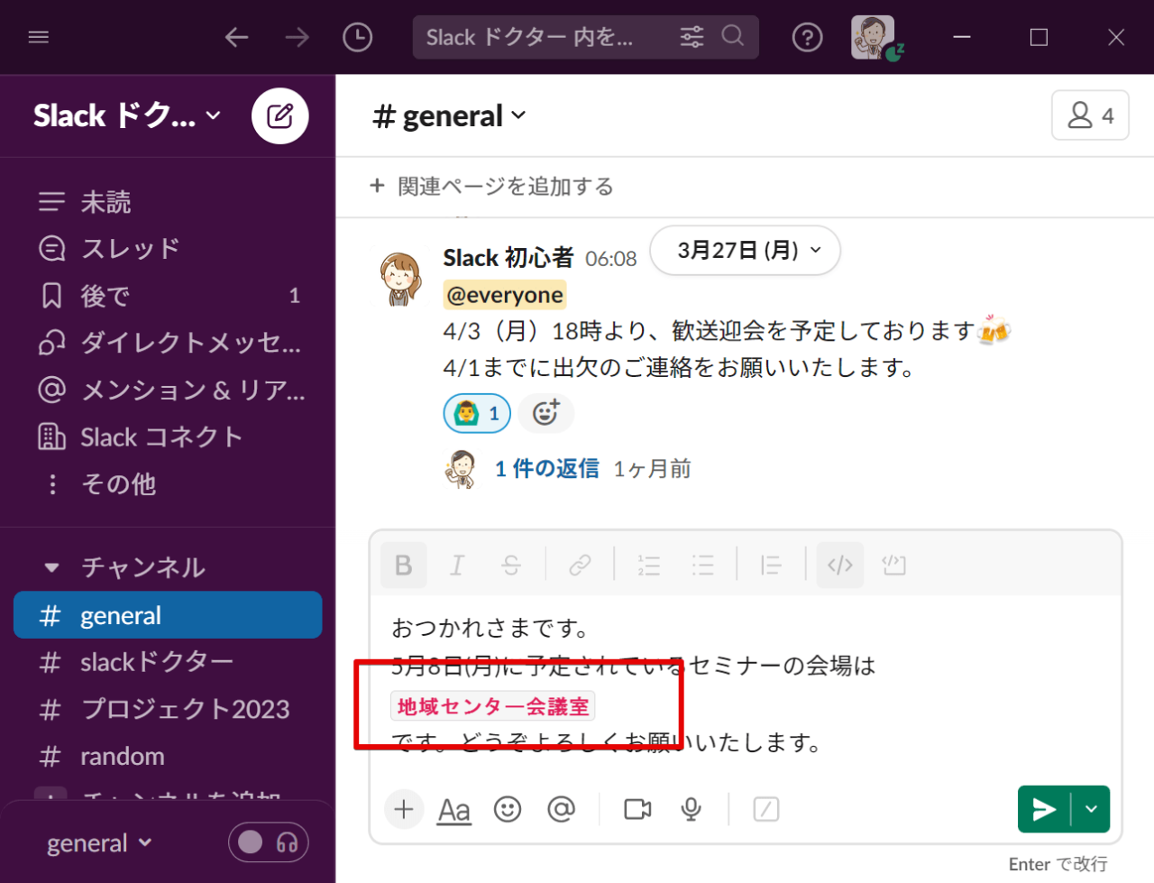
Task: Open search filter sliders icon
Action: click(x=692, y=37)
